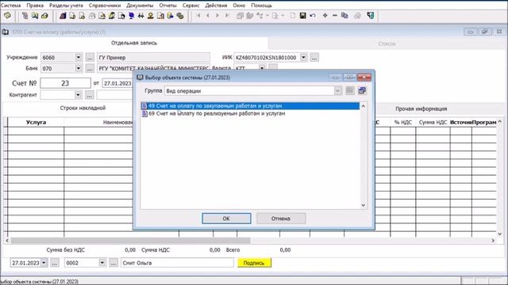Switch to Отдельная запись tab
This screenshot has width=508, height=285.
[134, 43]
